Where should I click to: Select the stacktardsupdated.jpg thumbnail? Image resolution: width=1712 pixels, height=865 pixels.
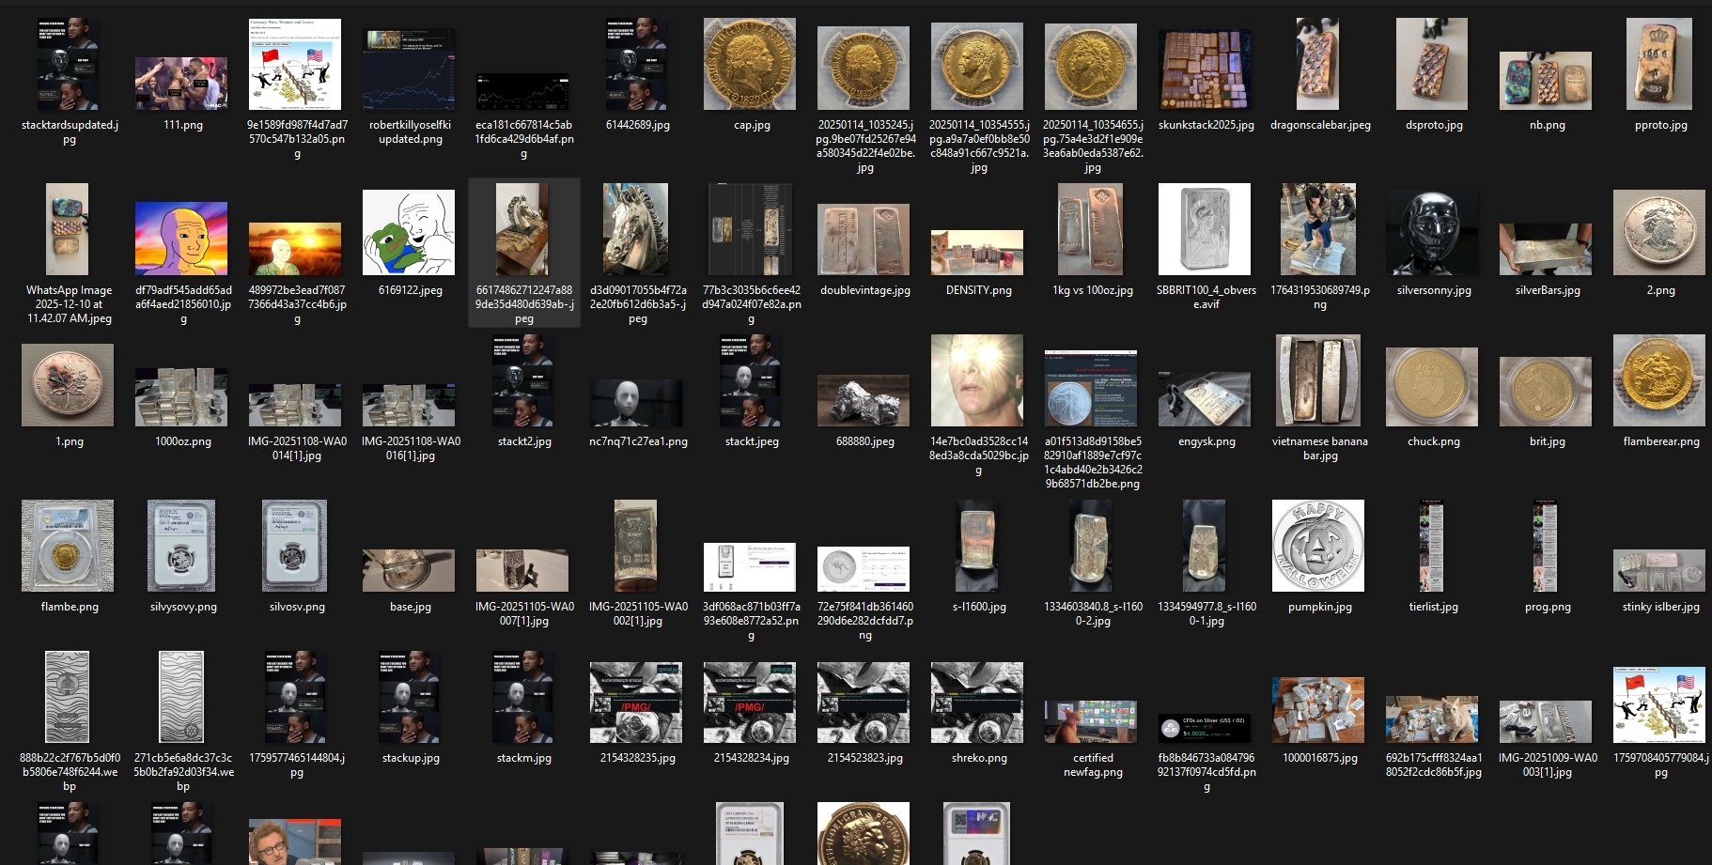coord(68,64)
